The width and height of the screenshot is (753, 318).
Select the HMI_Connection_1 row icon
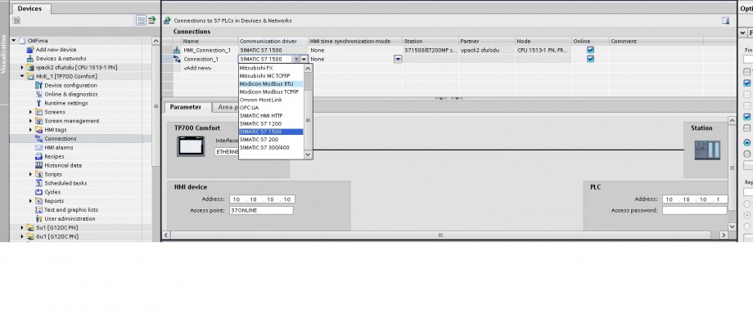[x=177, y=50]
